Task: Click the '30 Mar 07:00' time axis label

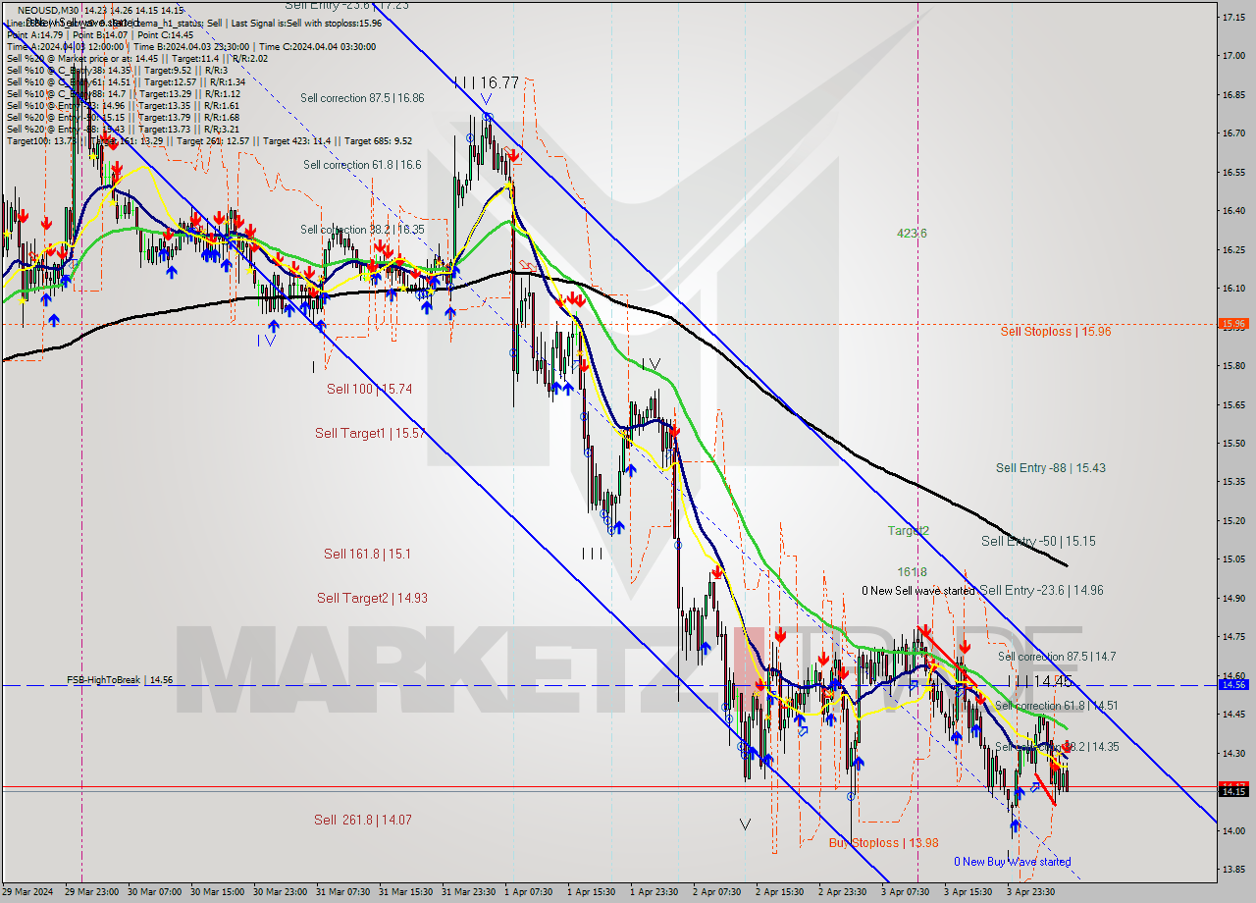Action: [155, 892]
